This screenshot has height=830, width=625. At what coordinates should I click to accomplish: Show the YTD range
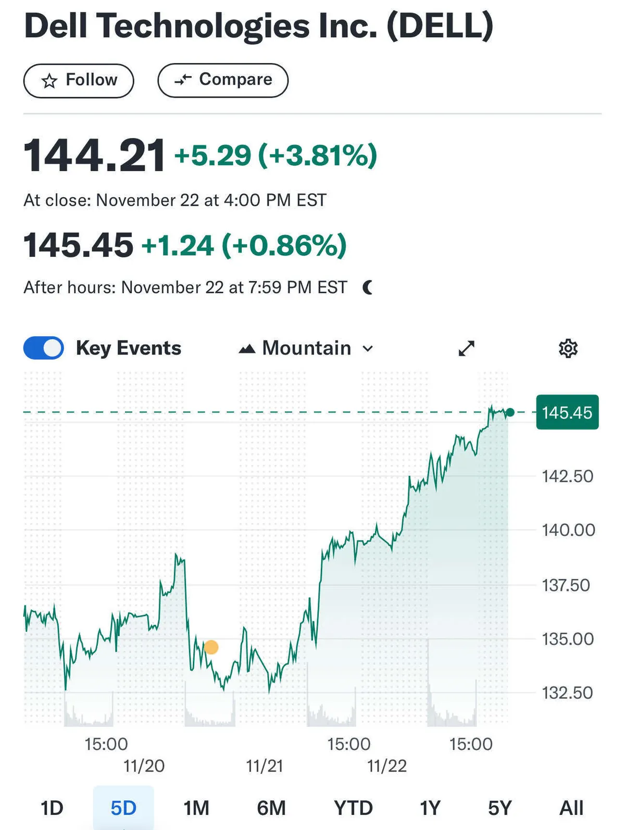coord(353,808)
